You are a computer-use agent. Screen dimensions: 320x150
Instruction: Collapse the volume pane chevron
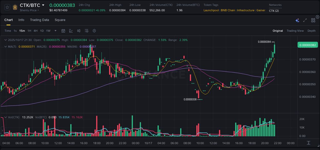click(x=5, y=117)
